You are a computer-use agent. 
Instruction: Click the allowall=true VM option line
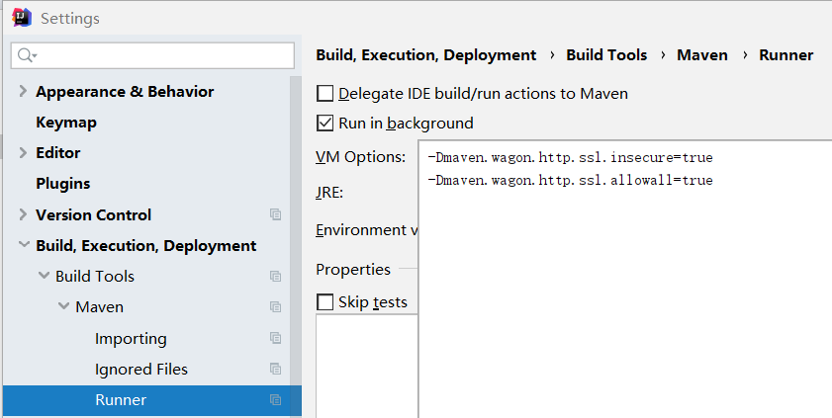tap(571, 180)
